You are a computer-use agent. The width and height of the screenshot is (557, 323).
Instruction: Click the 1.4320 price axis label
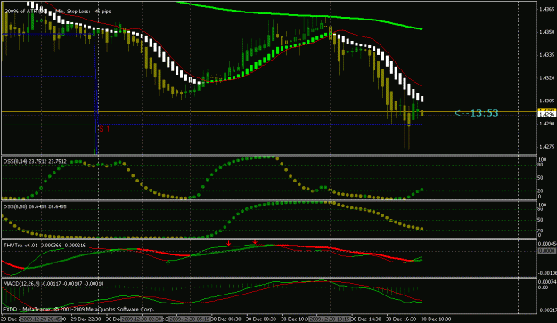point(546,78)
